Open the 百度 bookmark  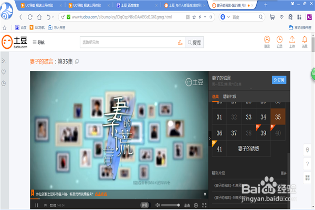(x=21, y=27)
